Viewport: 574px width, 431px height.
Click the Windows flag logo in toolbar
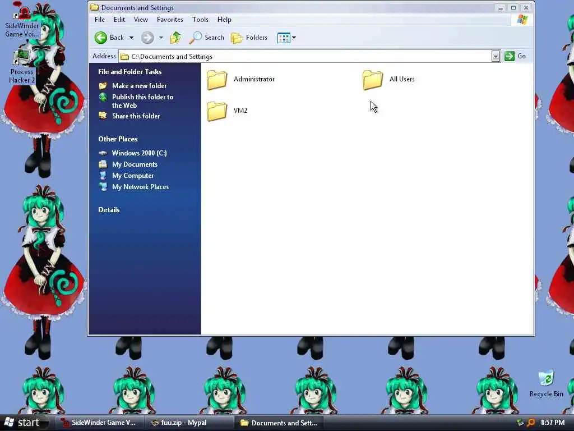(x=522, y=20)
